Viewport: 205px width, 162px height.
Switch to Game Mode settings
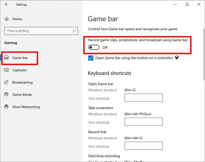click(22, 95)
